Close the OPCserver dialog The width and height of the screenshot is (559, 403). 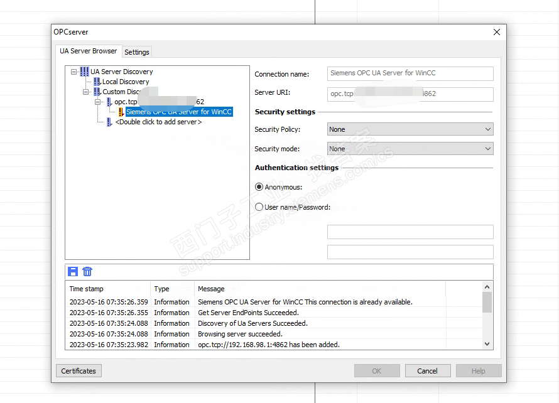[497, 32]
